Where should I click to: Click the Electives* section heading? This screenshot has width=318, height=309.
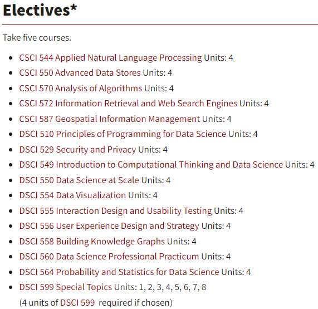click(x=40, y=11)
